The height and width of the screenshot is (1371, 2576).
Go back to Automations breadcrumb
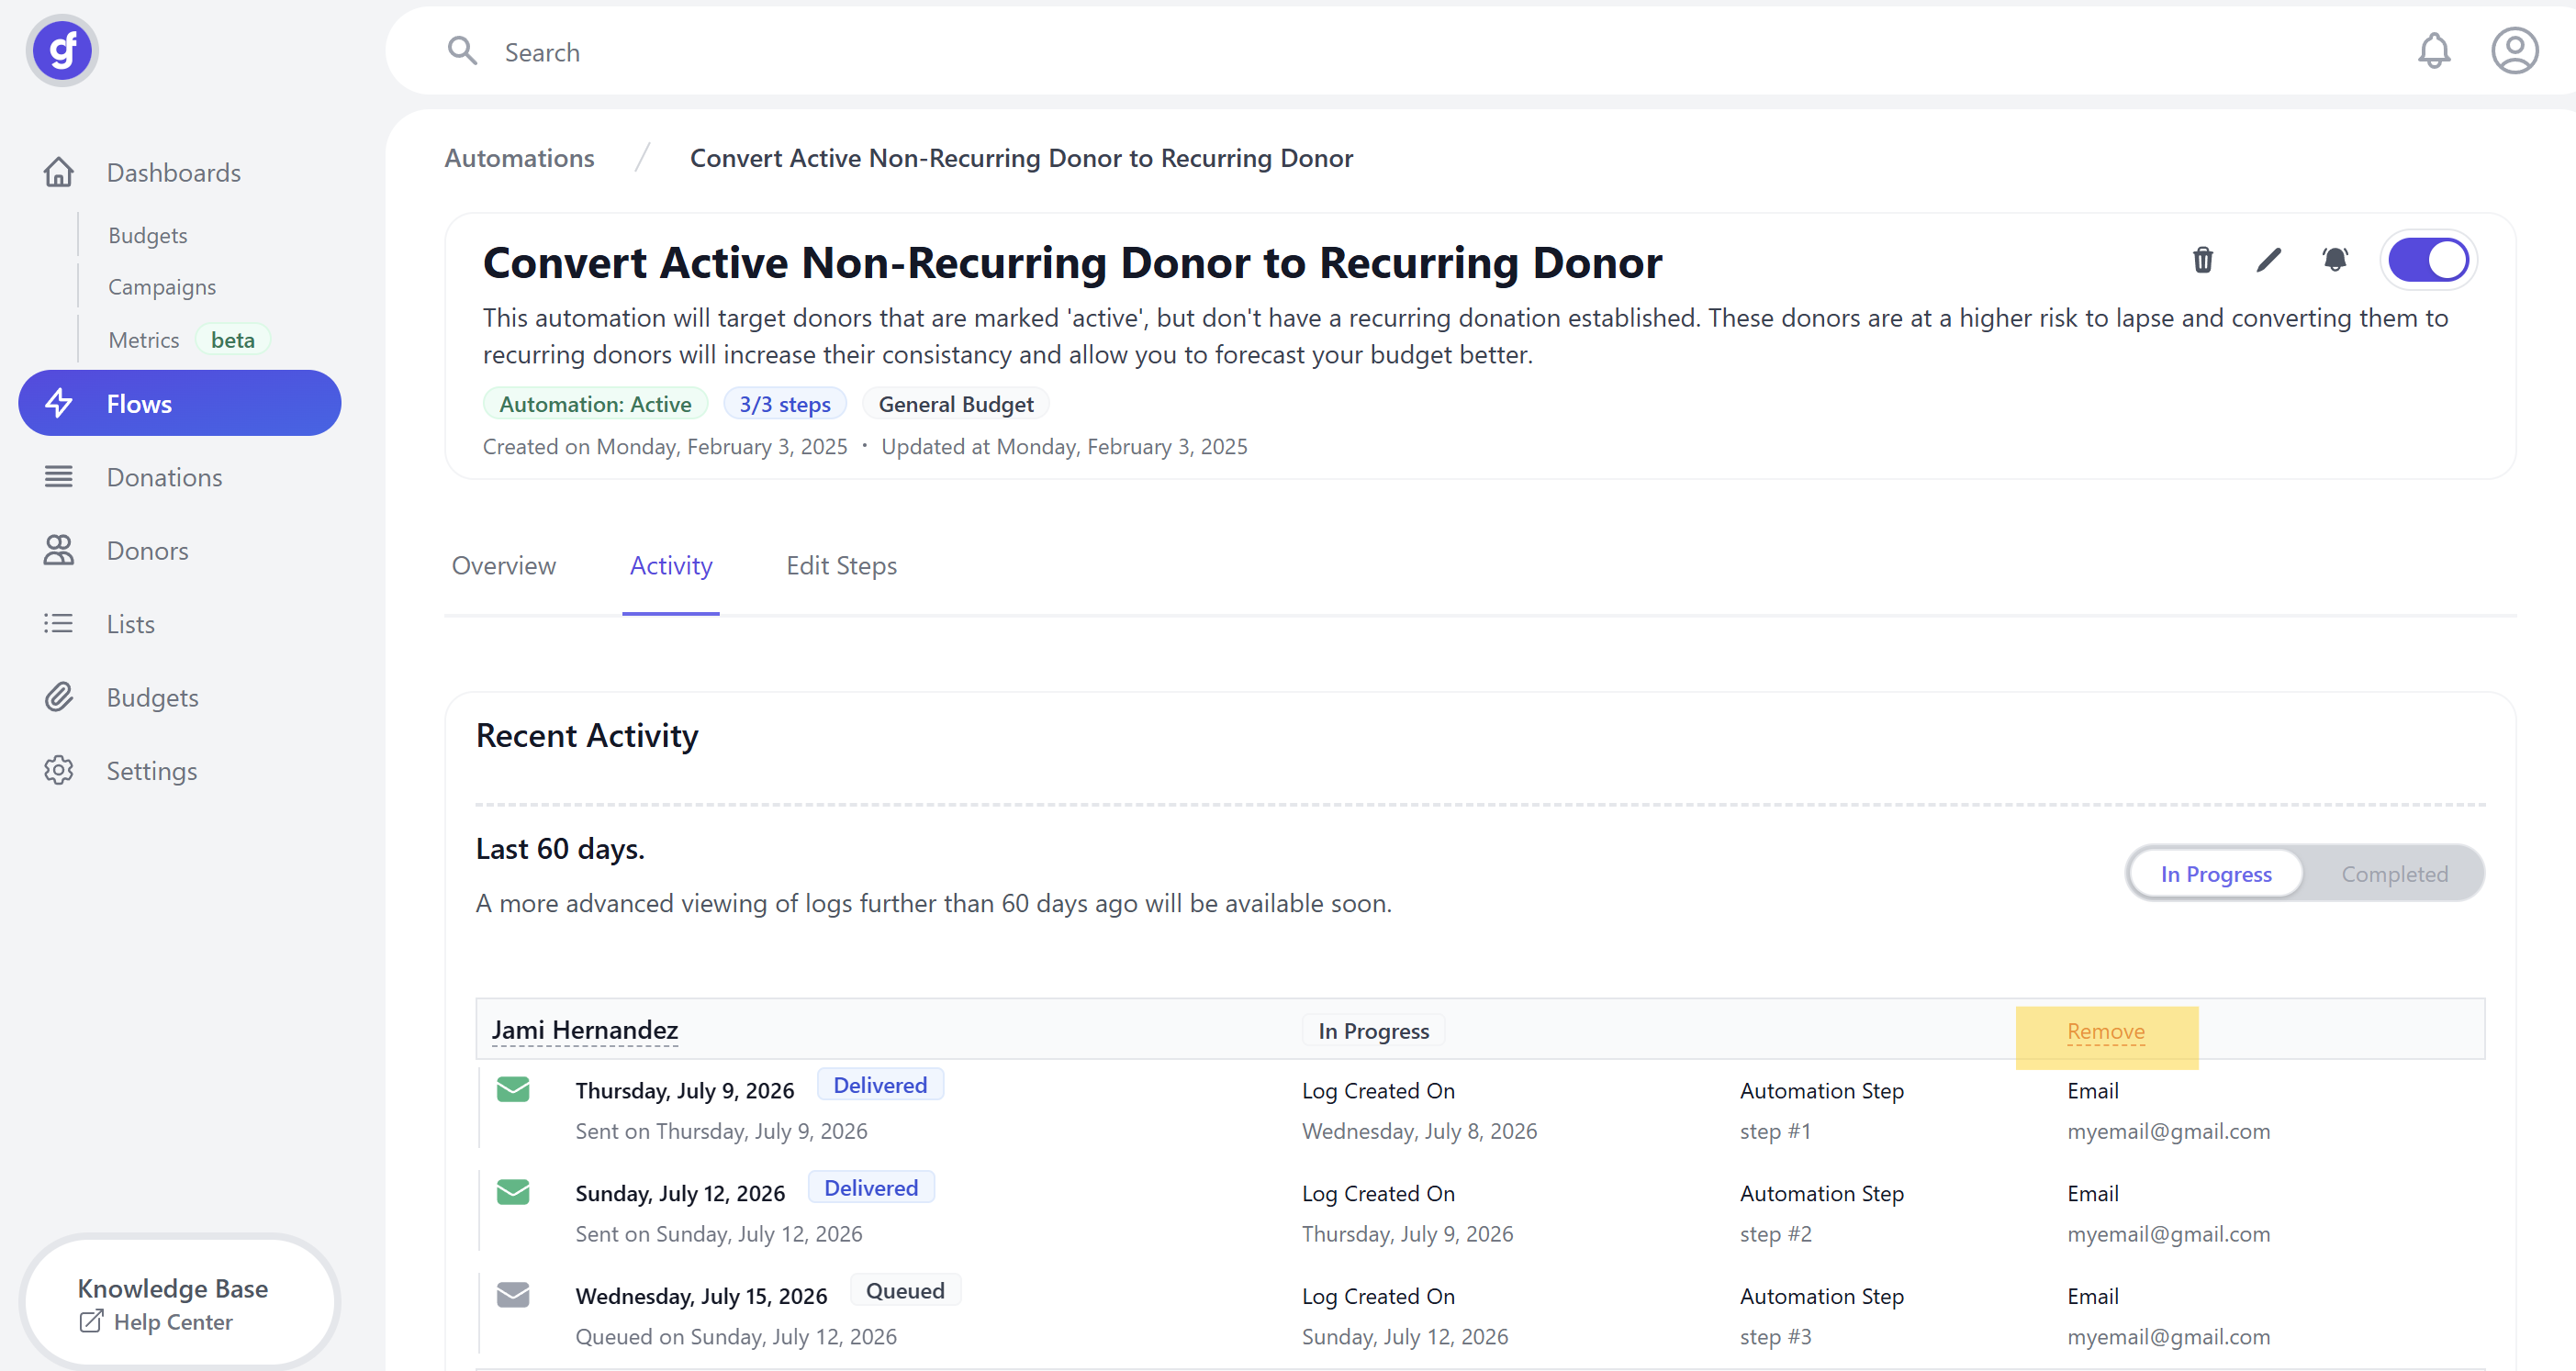coord(519,158)
